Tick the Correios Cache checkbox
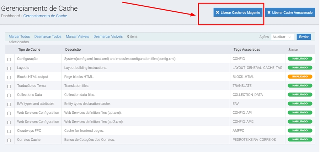Screen dimensions: 320x152 click(x=9, y=140)
